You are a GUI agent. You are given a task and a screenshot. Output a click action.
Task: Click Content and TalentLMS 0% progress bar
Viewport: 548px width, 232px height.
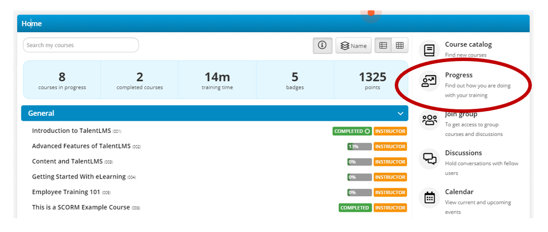pyautogui.click(x=360, y=162)
